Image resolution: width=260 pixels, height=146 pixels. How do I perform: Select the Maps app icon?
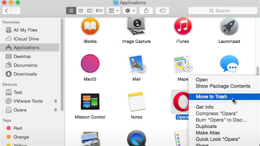pyautogui.click(x=183, y=64)
